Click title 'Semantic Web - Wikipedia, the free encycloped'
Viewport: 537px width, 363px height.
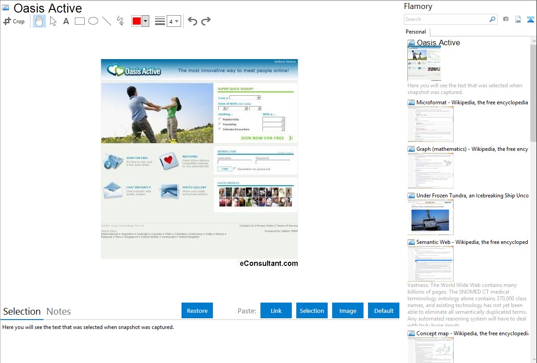472,242
